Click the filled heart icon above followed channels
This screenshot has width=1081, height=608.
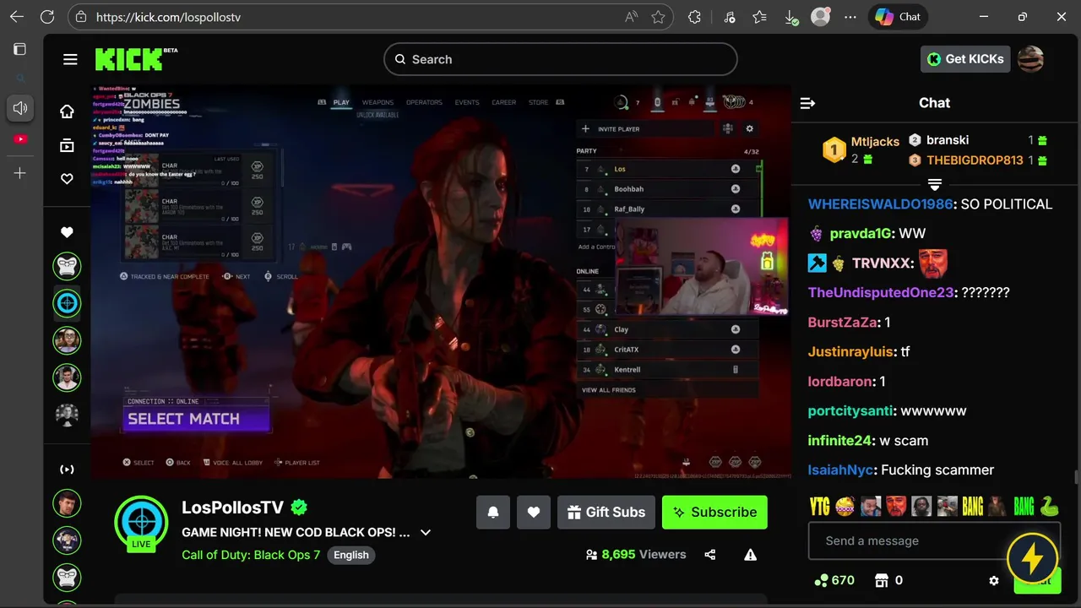pyautogui.click(x=67, y=232)
